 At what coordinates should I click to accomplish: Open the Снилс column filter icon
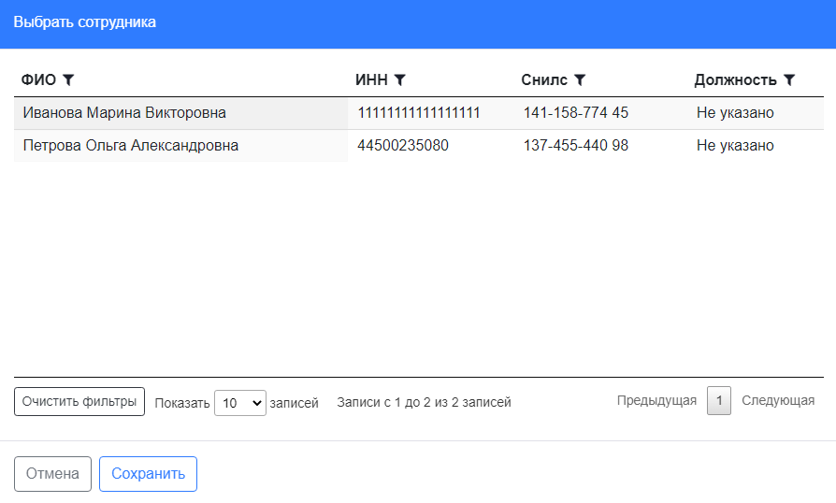(x=580, y=80)
